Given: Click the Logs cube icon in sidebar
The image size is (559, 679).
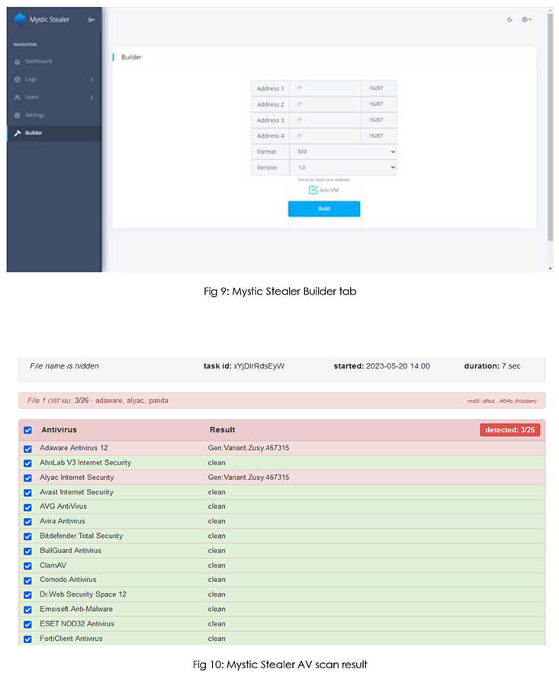Looking at the screenshot, I should point(18,79).
